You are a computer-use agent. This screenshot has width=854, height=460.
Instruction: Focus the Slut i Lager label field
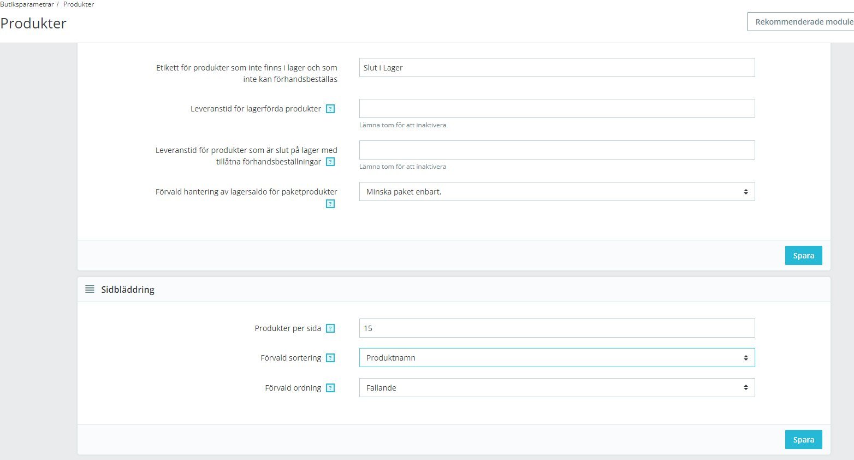coord(557,68)
